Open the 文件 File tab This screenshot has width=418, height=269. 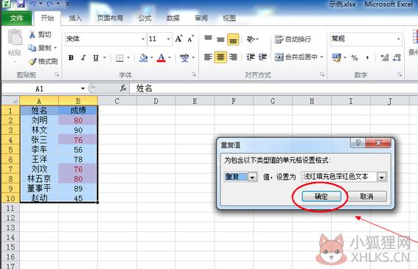[16, 18]
